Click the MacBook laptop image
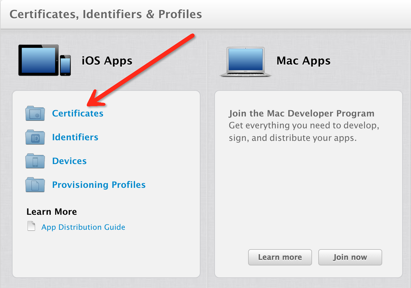The width and height of the screenshot is (411, 288). (246, 62)
